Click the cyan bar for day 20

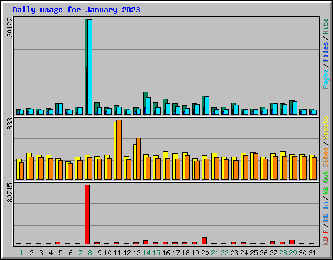(207, 105)
